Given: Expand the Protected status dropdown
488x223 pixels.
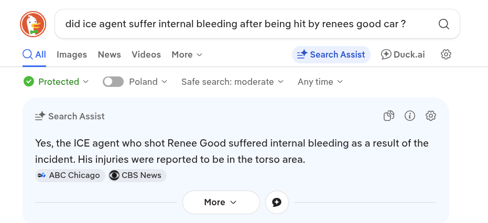Looking at the screenshot, I should point(57,82).
